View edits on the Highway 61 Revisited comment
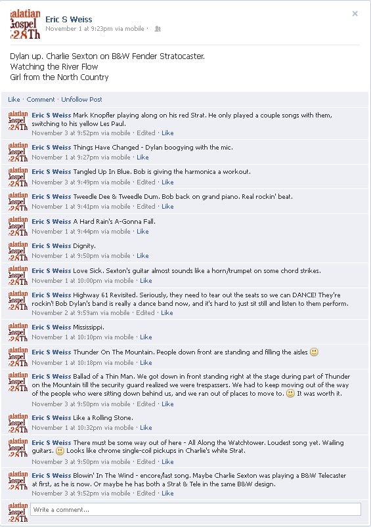 pyautogui.click(x=145, y=312)
